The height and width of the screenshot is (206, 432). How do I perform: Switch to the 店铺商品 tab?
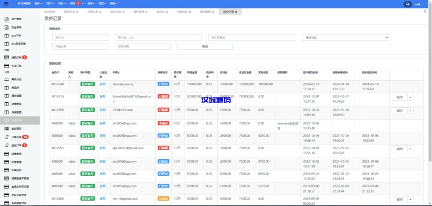click(182, 12)
